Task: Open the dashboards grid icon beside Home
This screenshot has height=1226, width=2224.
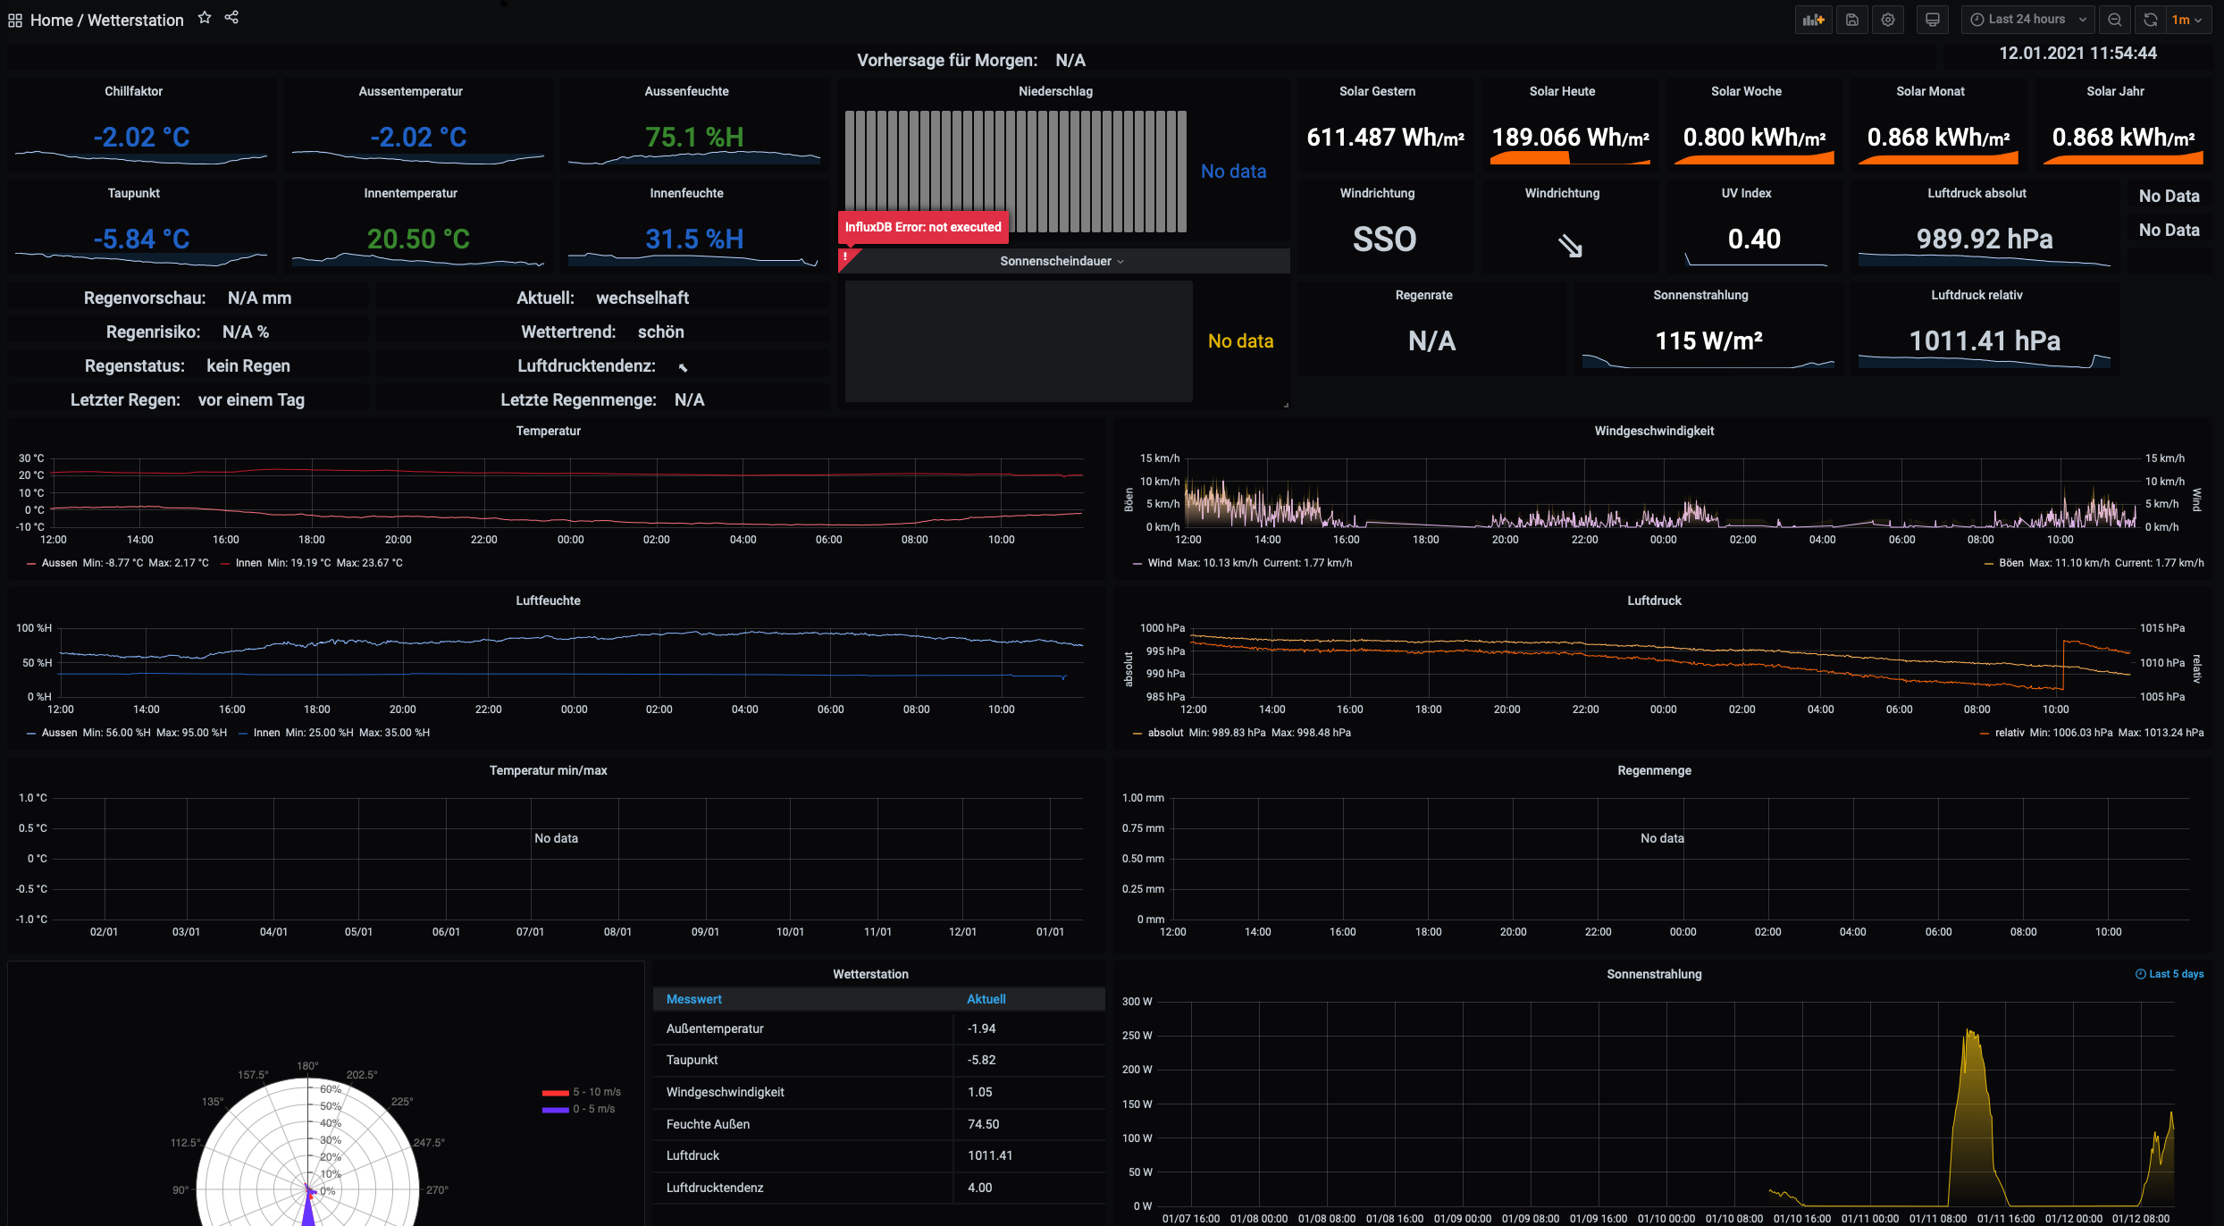Action: coord(15,20)
